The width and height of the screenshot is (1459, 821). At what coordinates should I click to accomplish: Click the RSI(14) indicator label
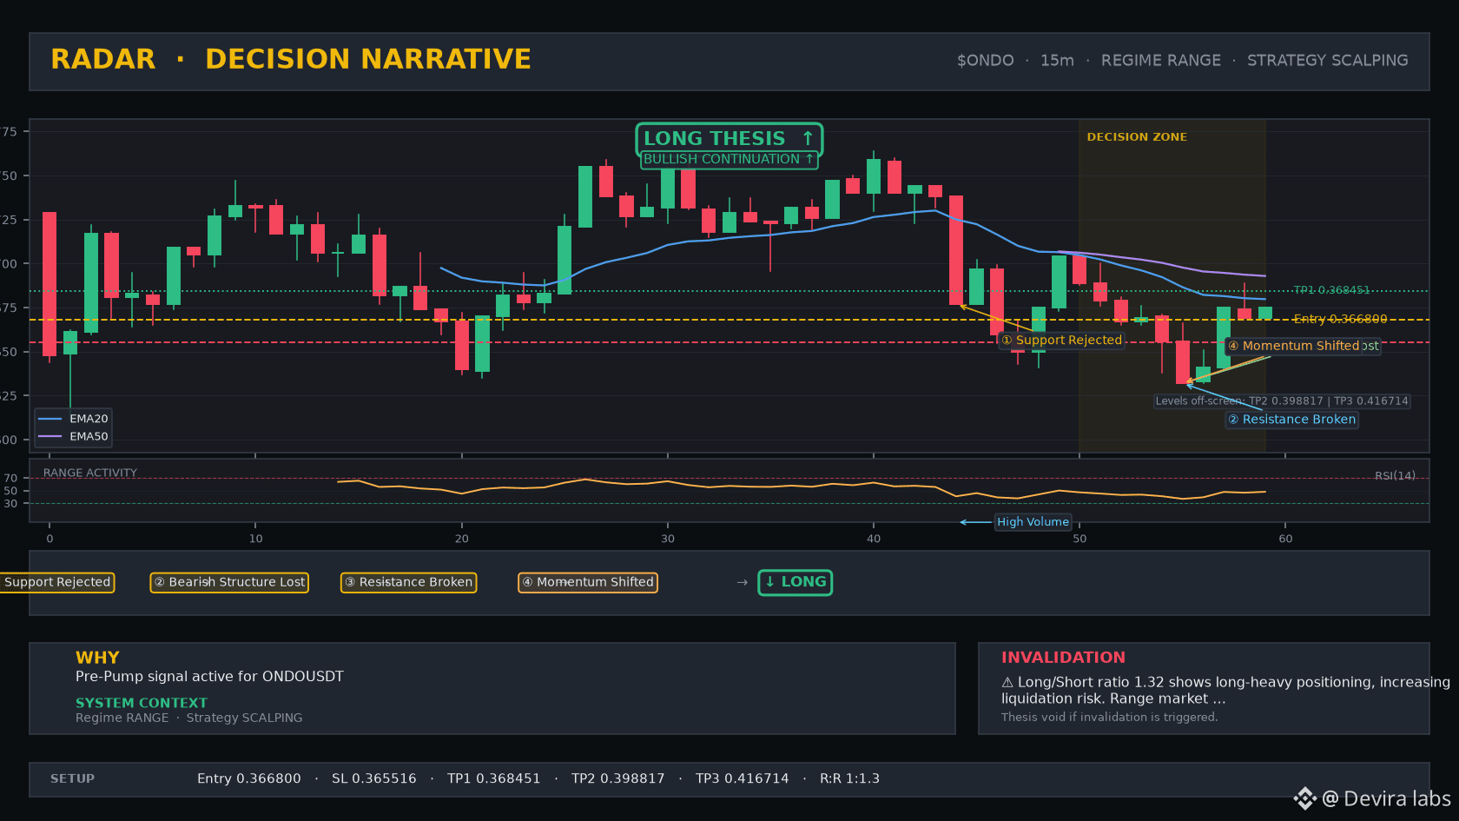pos(1395,476)
